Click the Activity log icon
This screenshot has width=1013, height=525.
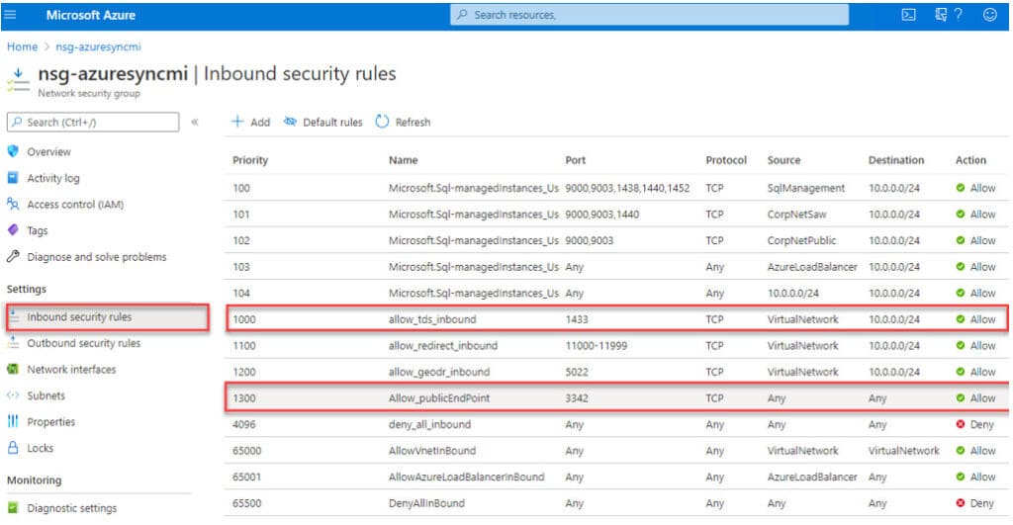(x=13, y=178)
